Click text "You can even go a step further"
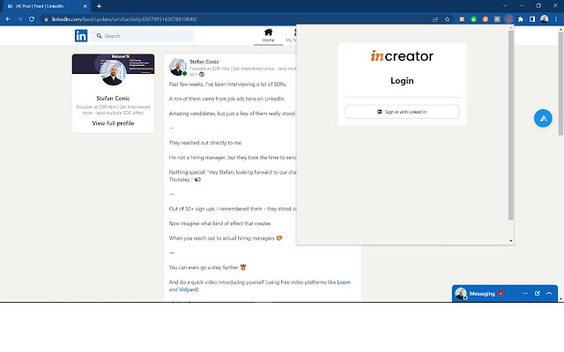This screenshot has width=564, height=352. [x=204, y=268]
